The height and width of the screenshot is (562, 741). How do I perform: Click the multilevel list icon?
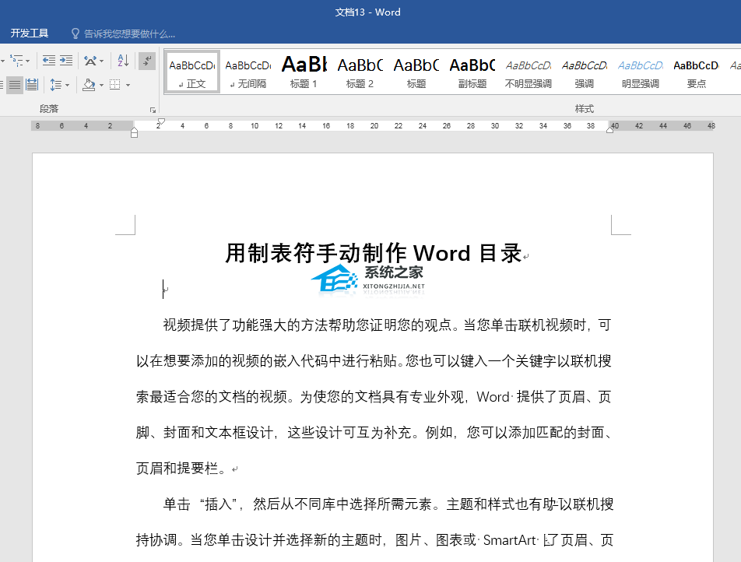click(x=16, y=61)
